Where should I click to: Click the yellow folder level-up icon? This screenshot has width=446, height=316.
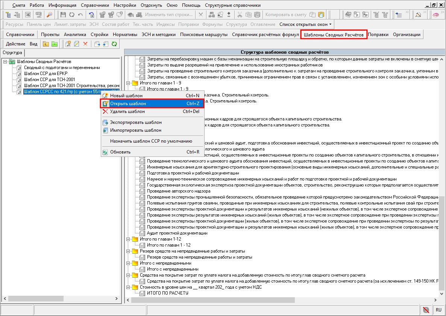(x=46, y=44)
